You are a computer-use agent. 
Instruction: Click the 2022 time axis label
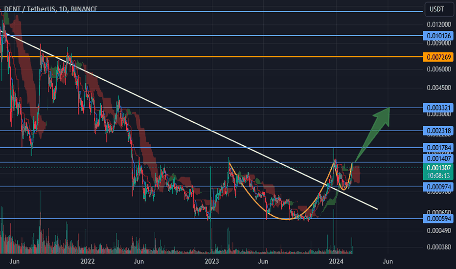click(87, 261)
